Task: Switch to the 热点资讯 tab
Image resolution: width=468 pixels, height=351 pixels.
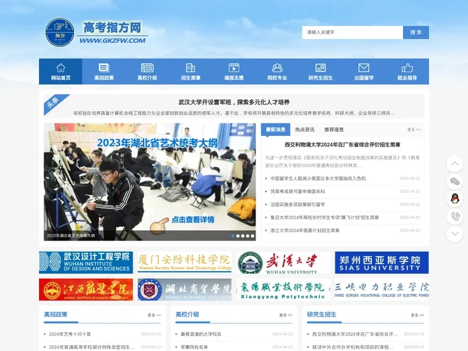Action: click(305, 129)
